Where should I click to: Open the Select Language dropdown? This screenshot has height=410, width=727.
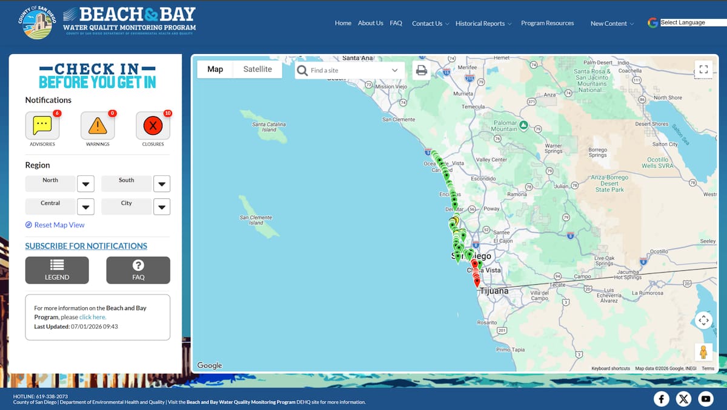tap(693, 22)
